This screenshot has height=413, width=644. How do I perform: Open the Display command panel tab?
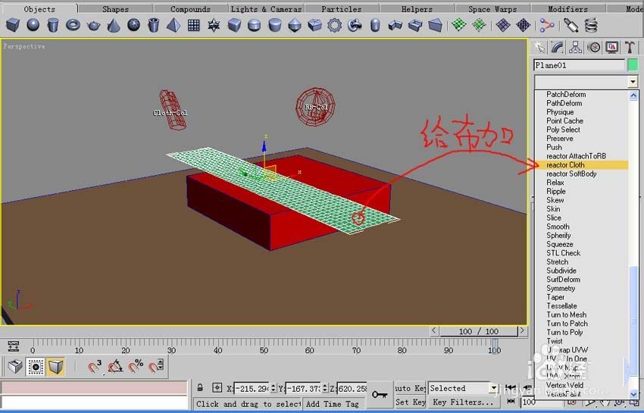[611, 48]
